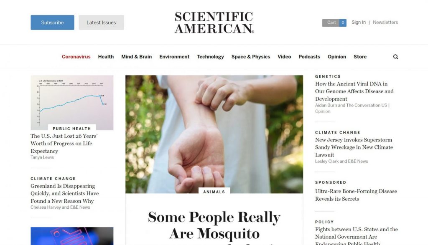Open the Newsletters link
This screenshot has width=428, height=245.
[x=385, y=23]
